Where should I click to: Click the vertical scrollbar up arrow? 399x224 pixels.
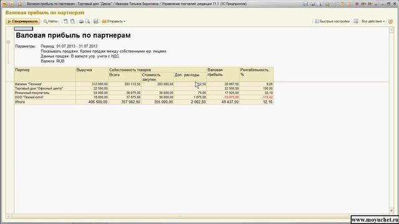coord(392,30)
